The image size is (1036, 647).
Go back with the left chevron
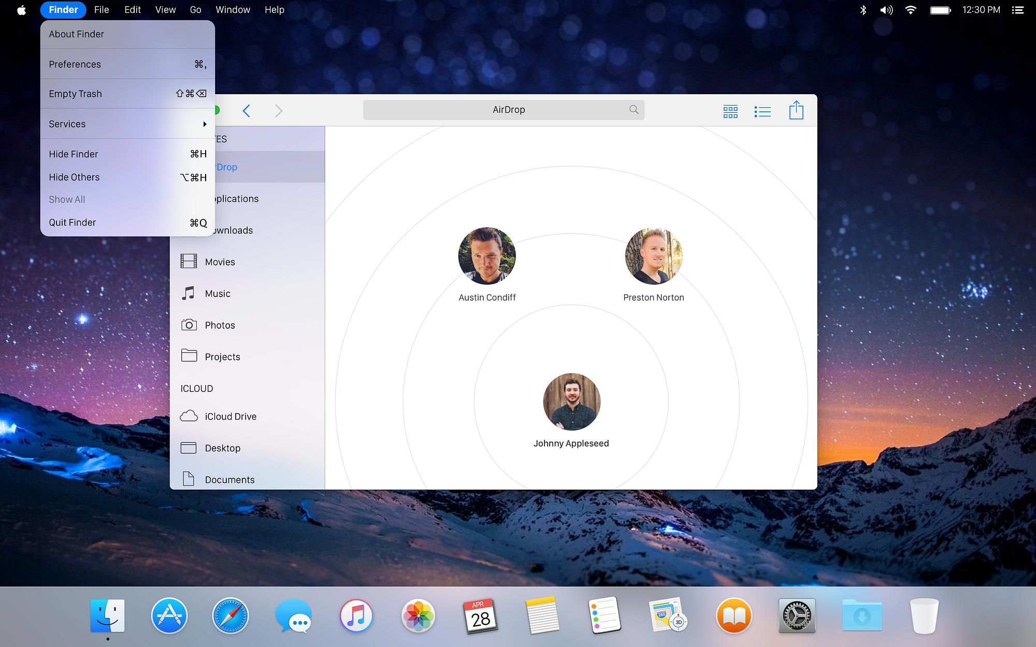click(247, 111)
